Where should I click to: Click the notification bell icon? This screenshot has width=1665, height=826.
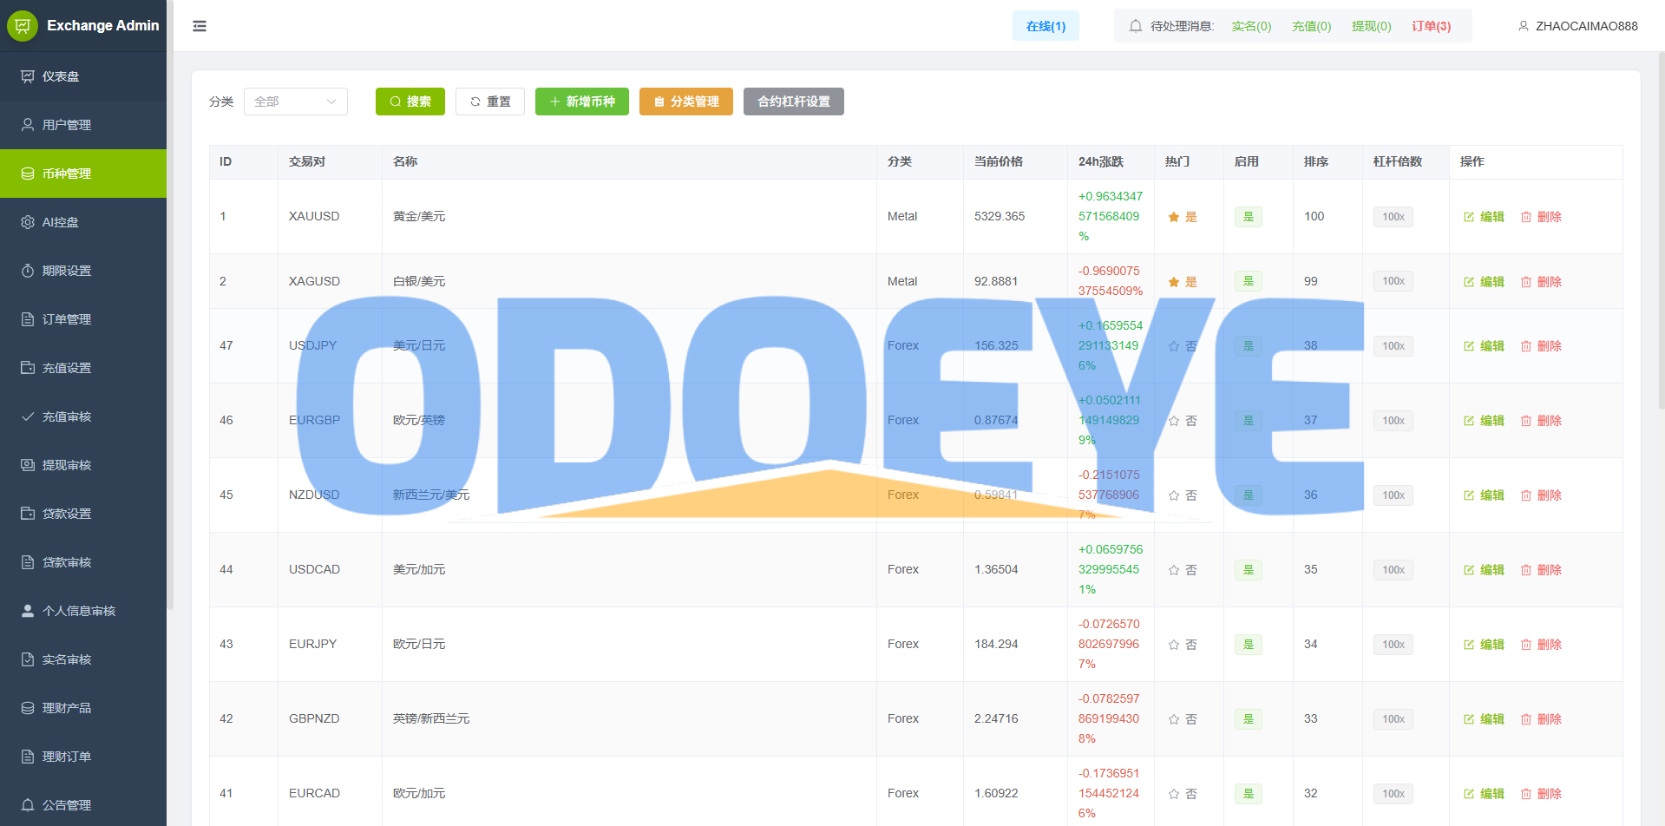(1135, 26)
